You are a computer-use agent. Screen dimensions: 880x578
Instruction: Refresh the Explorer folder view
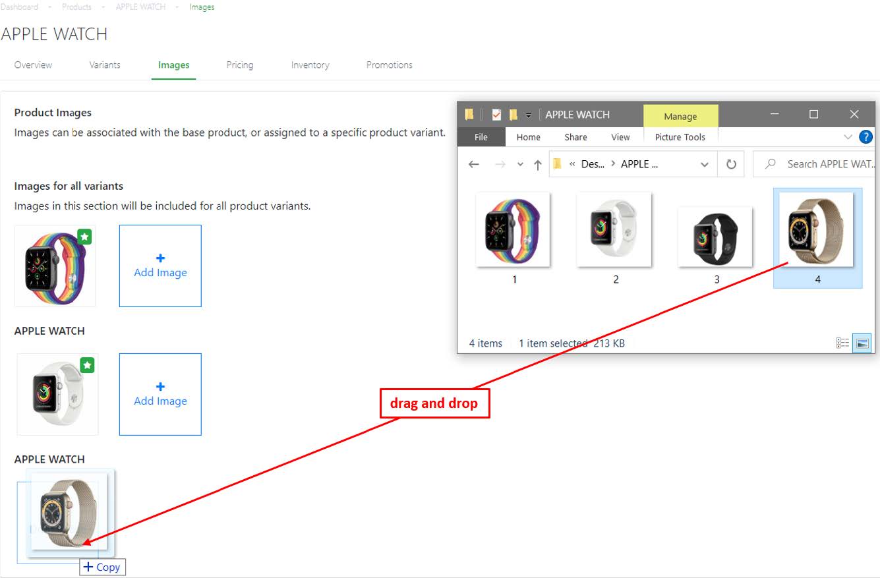coord(731,164)
